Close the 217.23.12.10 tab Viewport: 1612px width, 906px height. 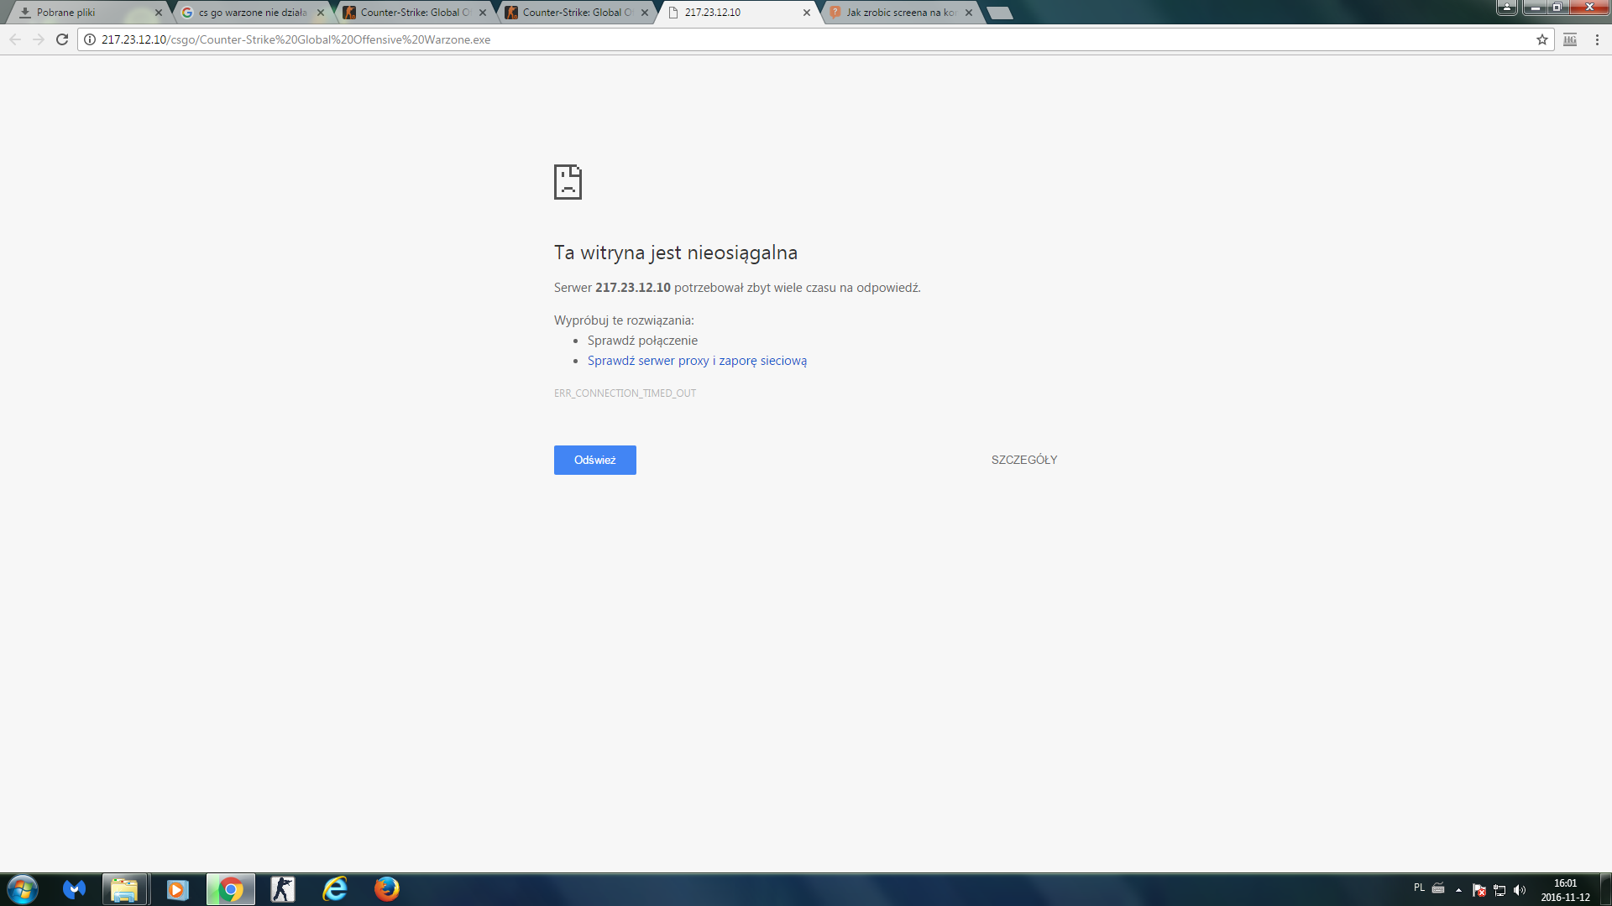pyautogui.click(x=807, y=13)
